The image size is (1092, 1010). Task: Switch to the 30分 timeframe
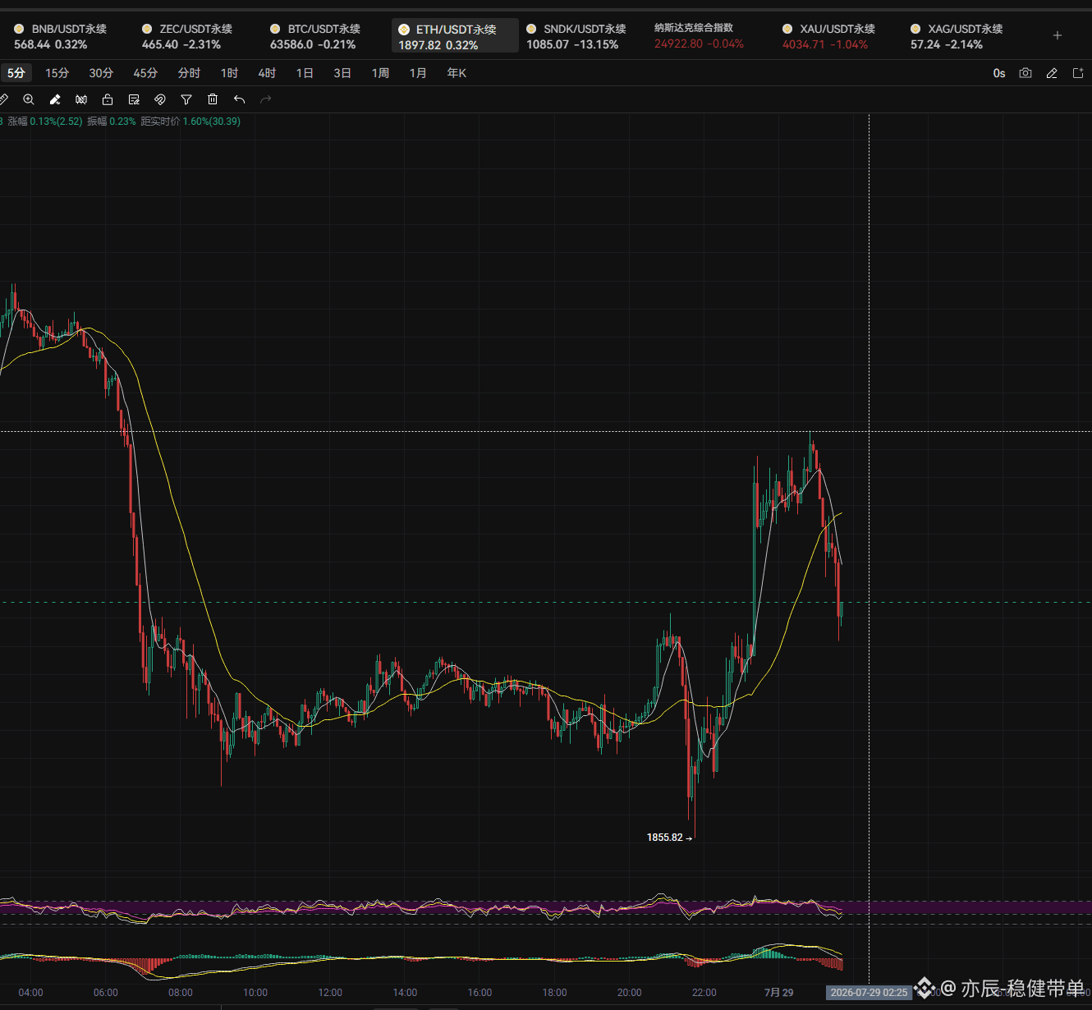pos(101,73)
